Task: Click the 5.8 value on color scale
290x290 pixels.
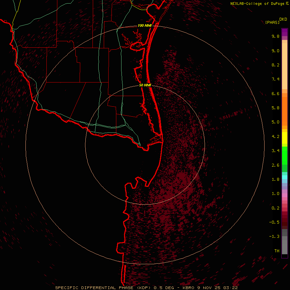Action: [275, 108]
